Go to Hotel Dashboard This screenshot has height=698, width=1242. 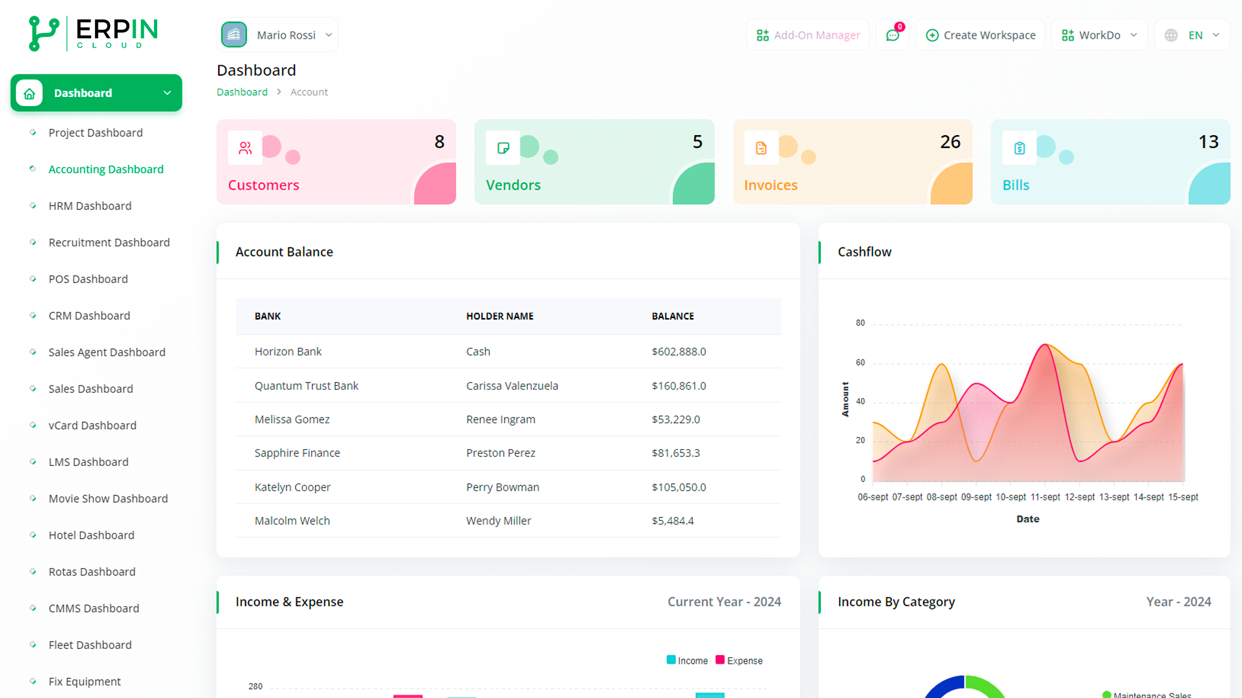91,535
